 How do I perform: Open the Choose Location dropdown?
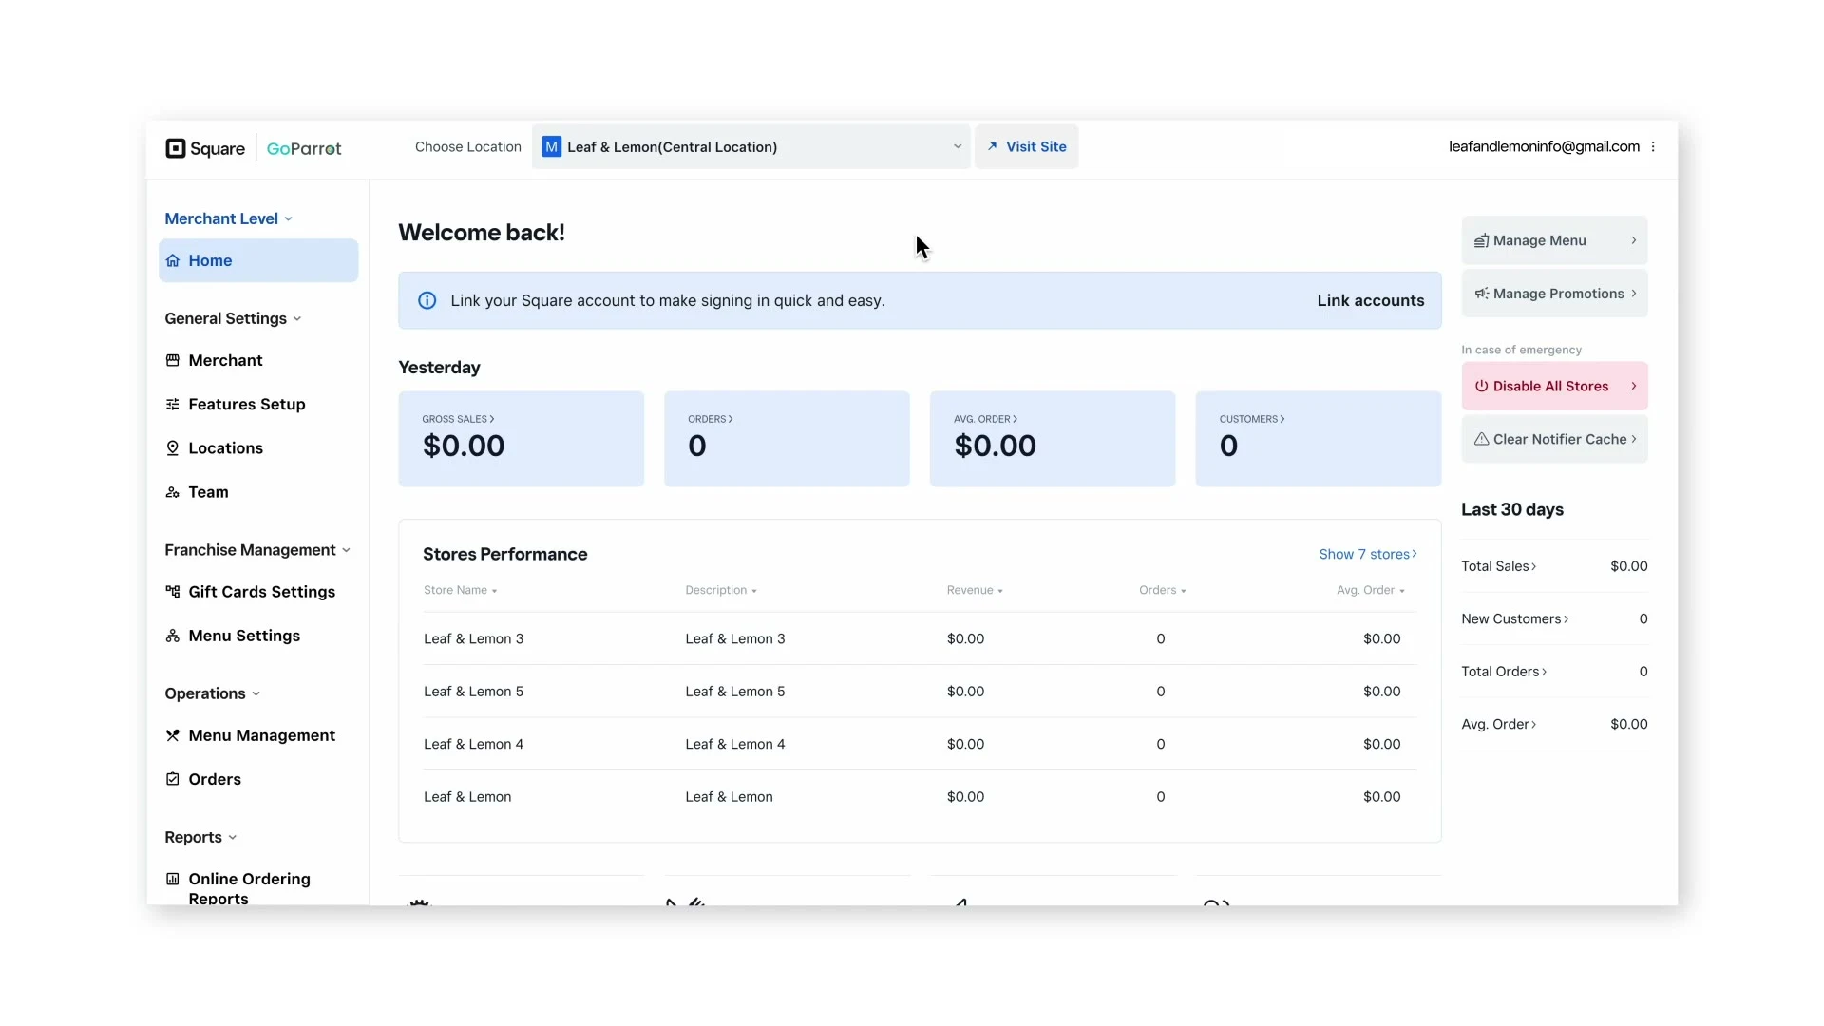point(750,147)
